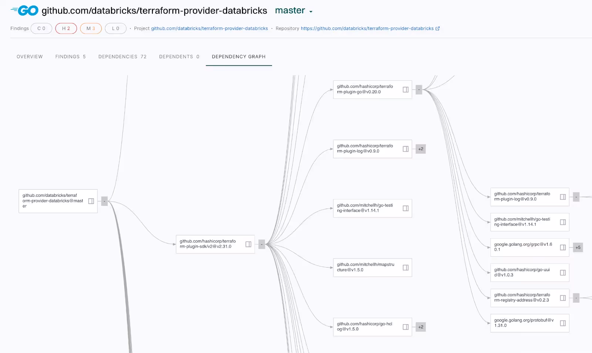
Task: Select mapstructure@v1.5.0 node label
Action: pyautogui.click(x=366, y=267)
